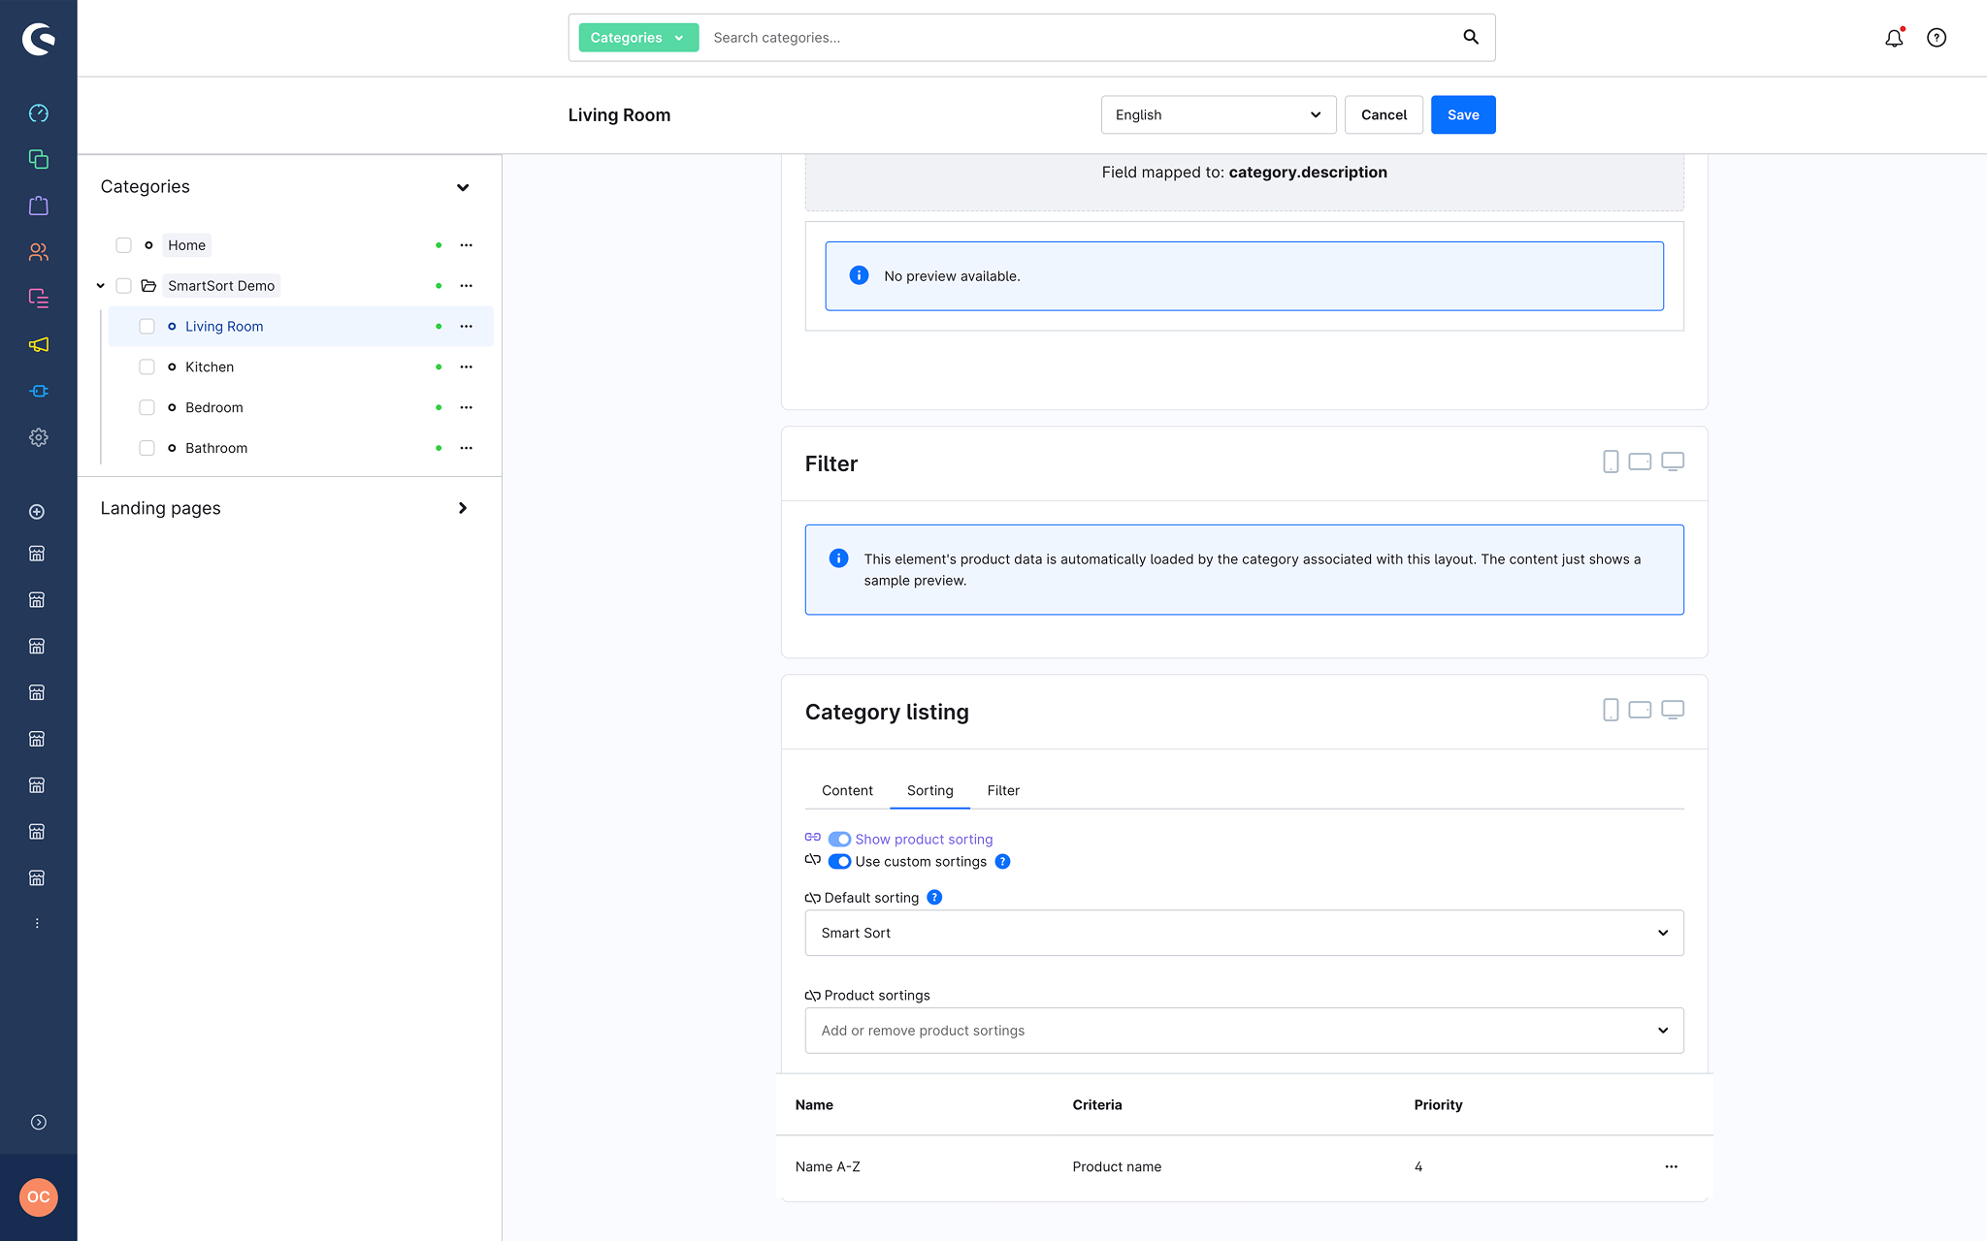Open context menu for Living Room category
Screen dimensions: 1987x1241
point(466,327)
